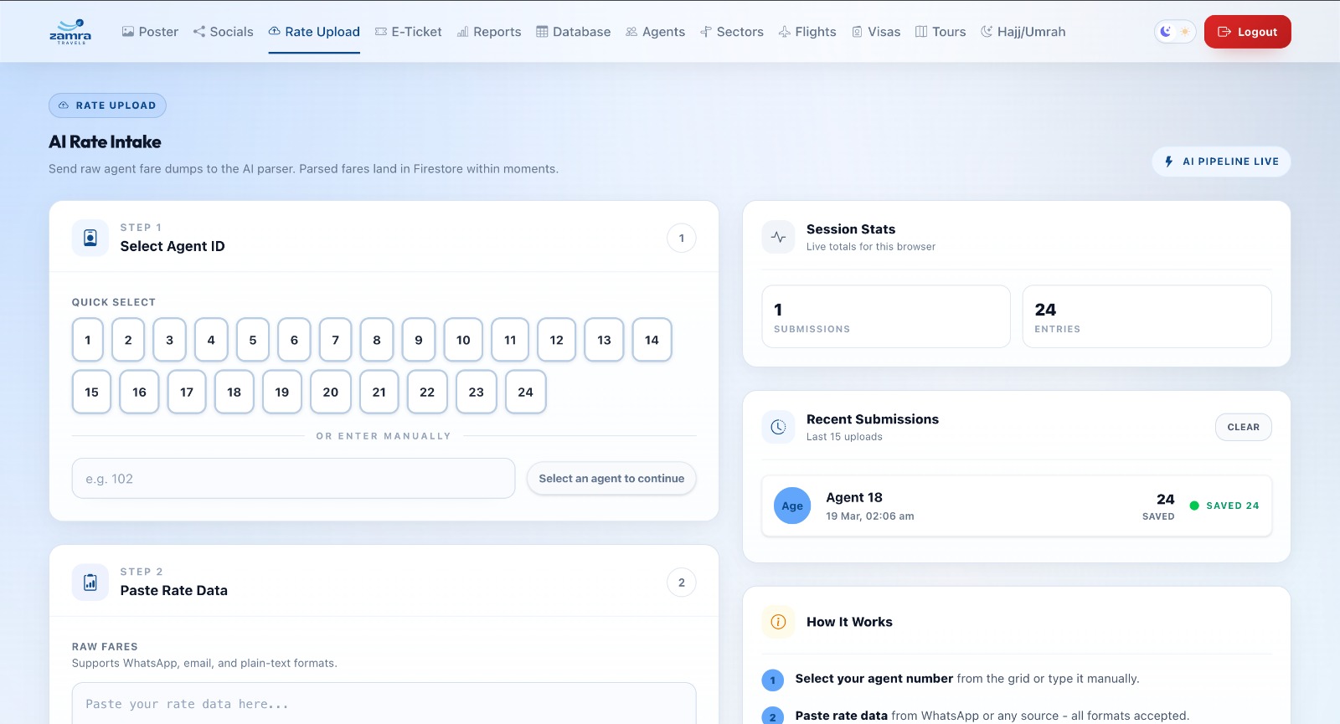Toggle the dark/light theme switch
Screen dimensions: 1340x724
point(1175,32)
